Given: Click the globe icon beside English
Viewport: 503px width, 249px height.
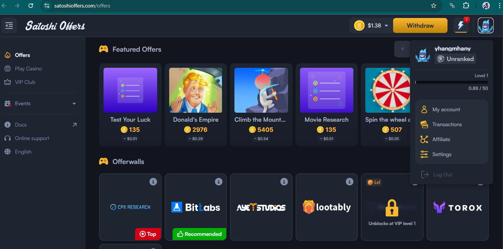Looking at the screenshot, I should tap(7, 152).
